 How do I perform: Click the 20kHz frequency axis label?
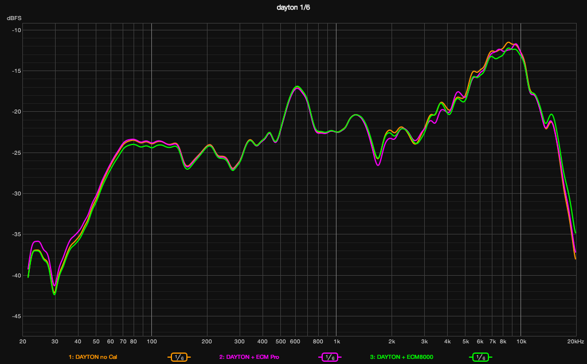coord(576,342)
